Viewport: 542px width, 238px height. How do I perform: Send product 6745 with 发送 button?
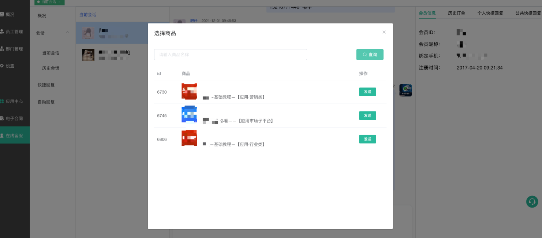coord(367,116)
